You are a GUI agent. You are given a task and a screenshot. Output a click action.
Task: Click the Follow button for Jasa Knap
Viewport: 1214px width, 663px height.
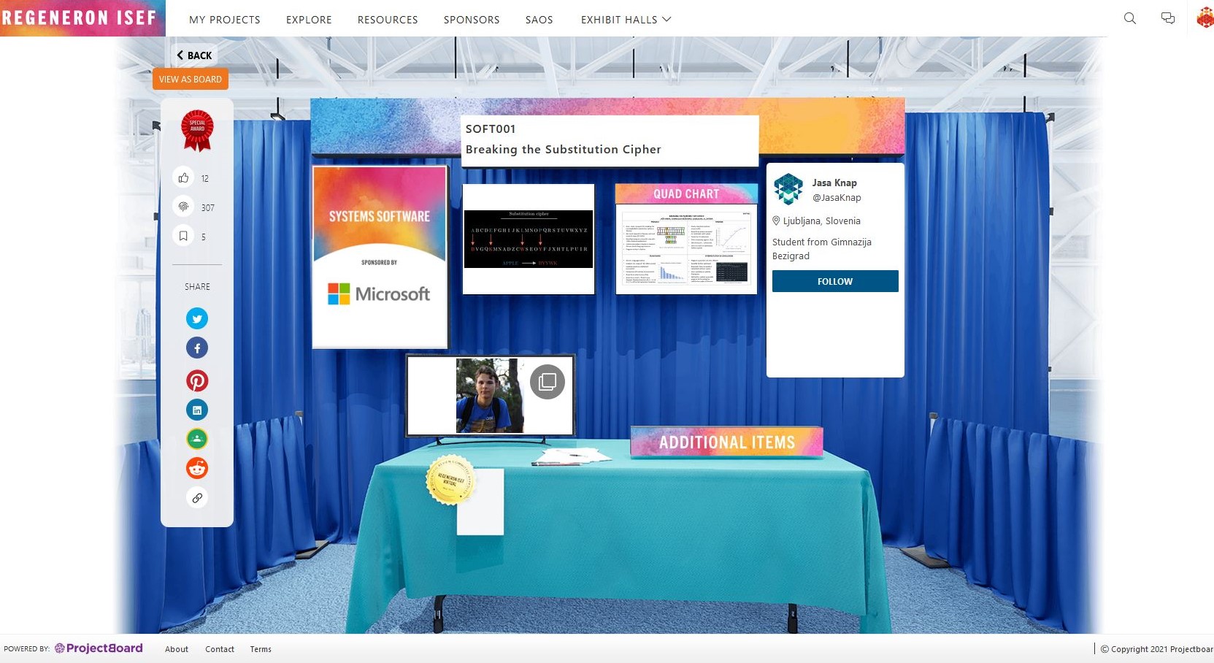tap(835, 281)
